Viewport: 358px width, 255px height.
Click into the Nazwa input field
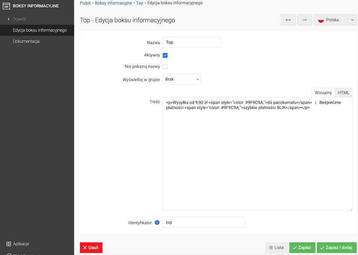point(192,42)
